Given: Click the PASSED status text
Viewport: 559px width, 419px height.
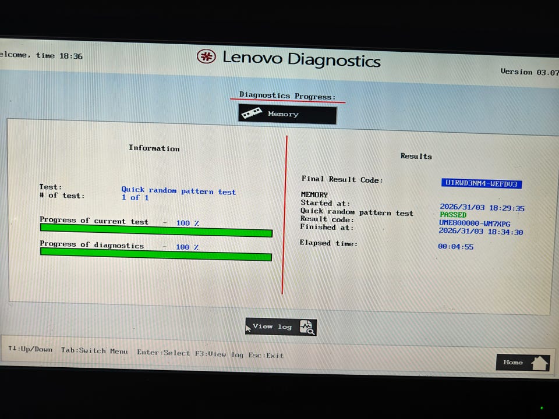Looking at the screenshot, I should pos(453,215).
